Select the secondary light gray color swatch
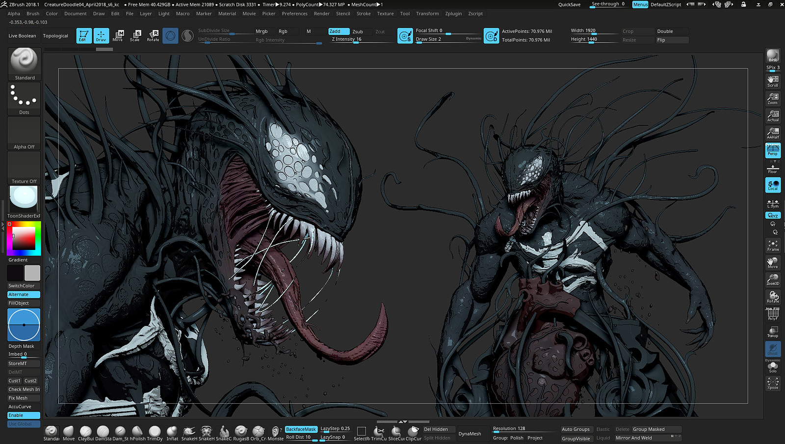 32,273
